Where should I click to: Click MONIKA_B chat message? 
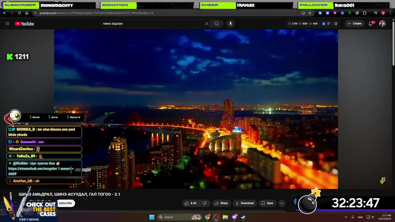(x=44, y=132)
